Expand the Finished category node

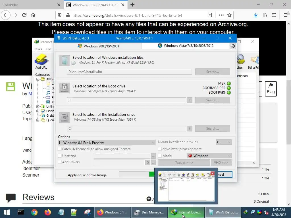[38, 111]
